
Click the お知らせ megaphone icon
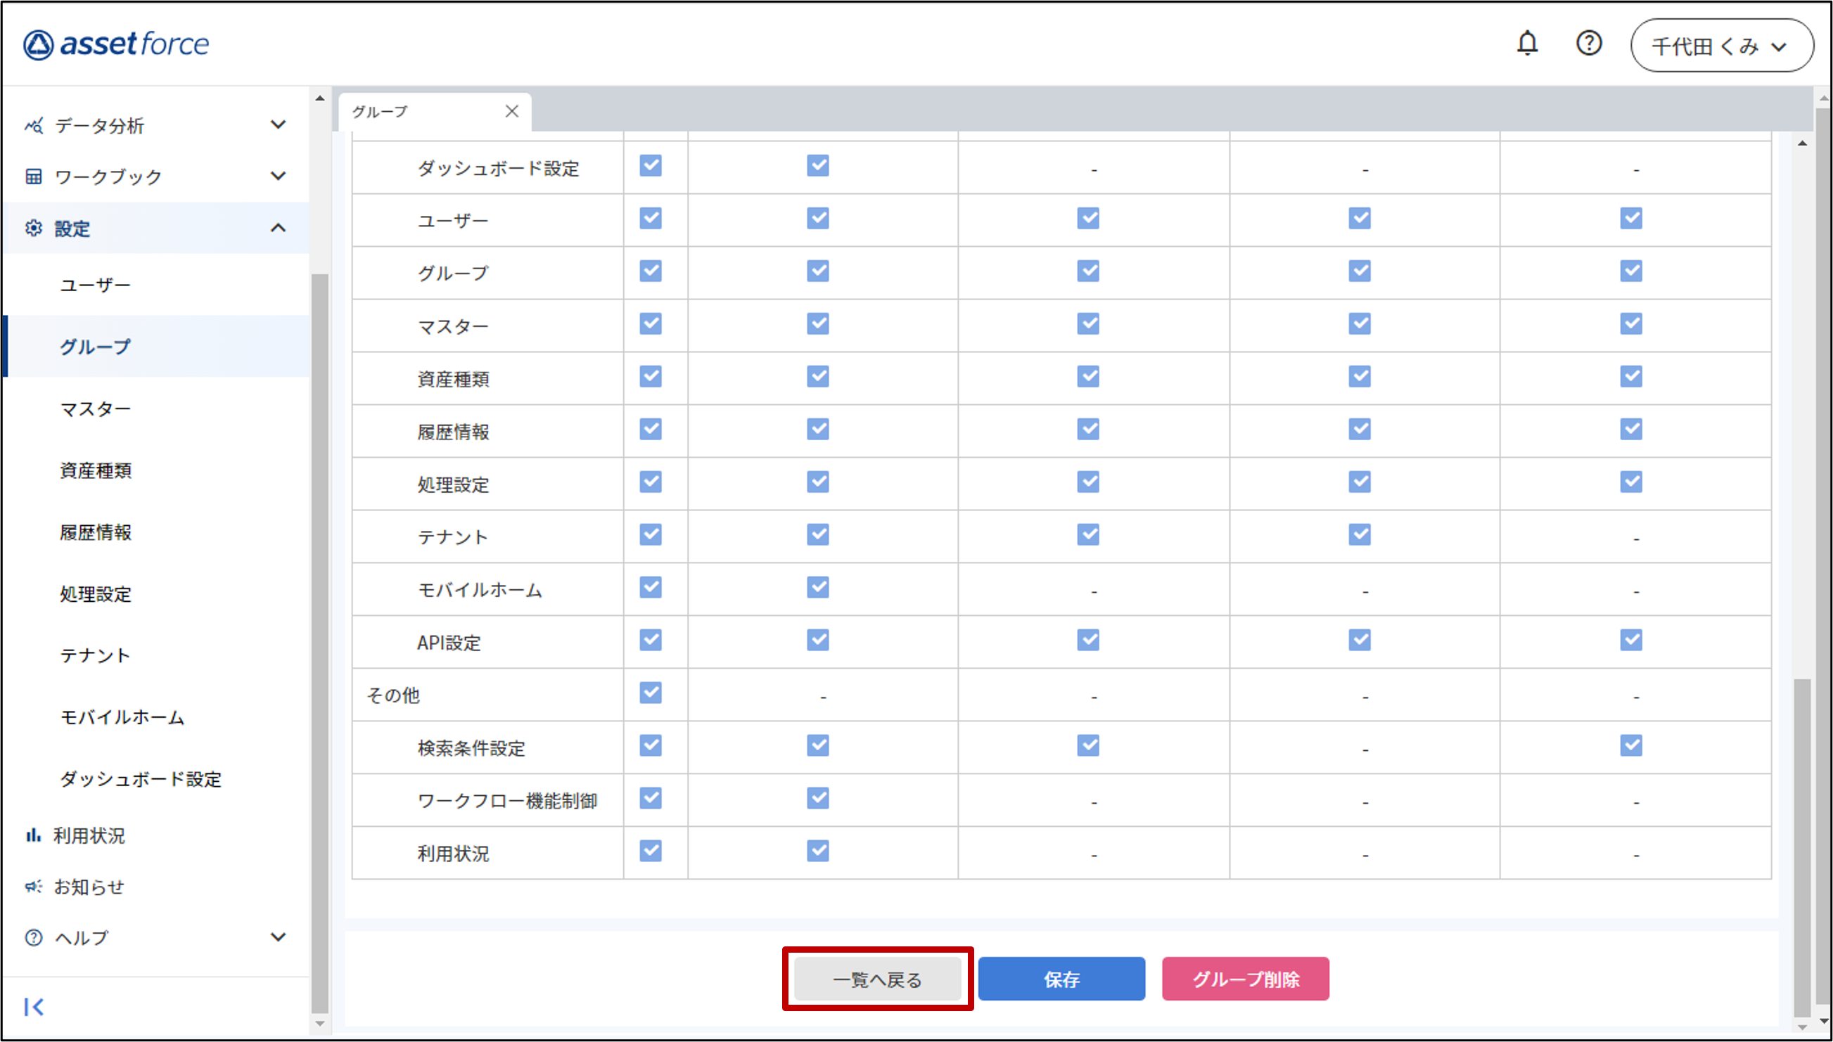click(33, 887)
